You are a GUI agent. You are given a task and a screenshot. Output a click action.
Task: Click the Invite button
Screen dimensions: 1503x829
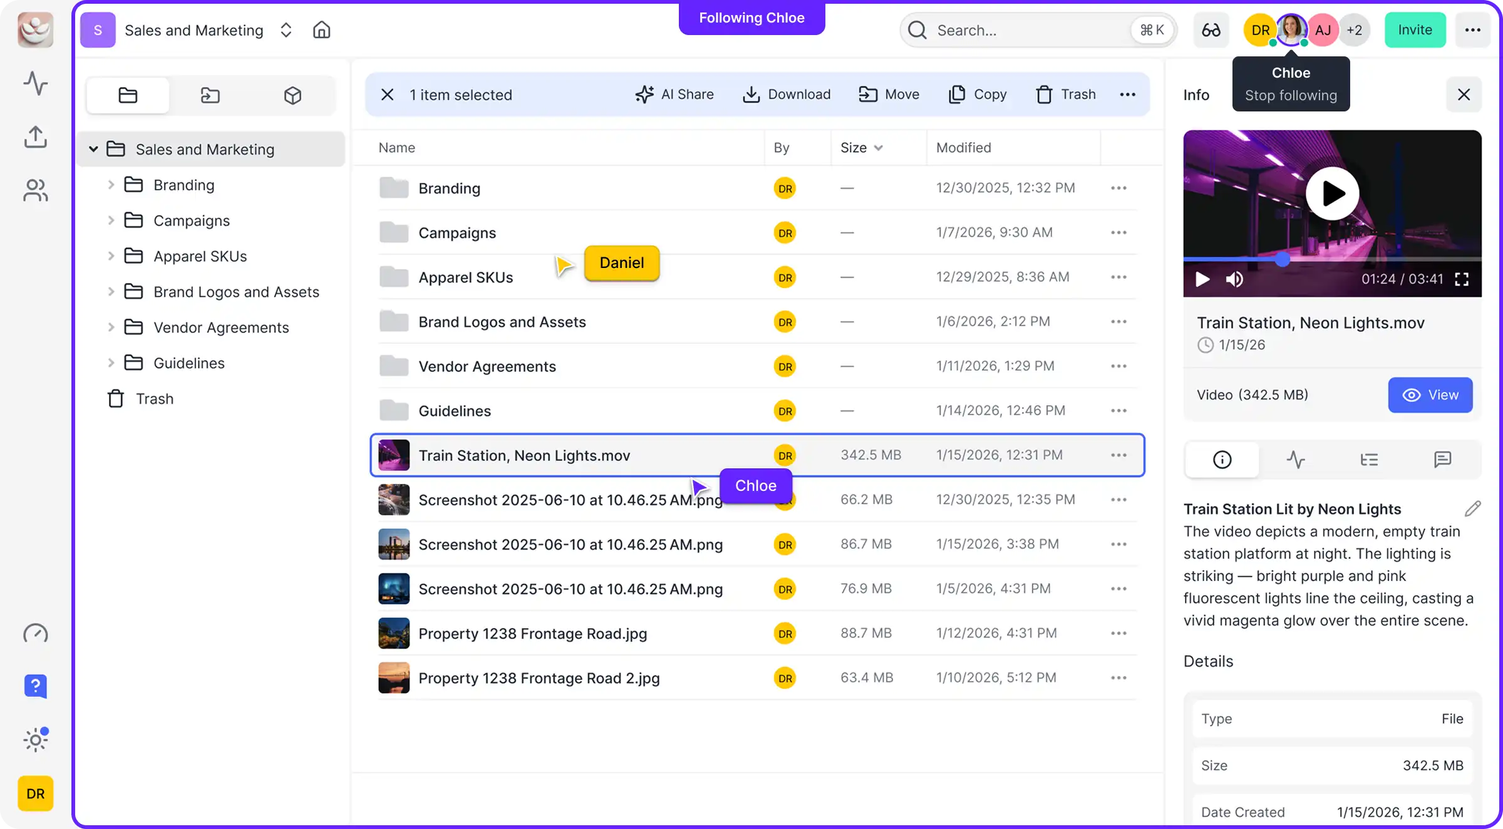point(1415,29)
